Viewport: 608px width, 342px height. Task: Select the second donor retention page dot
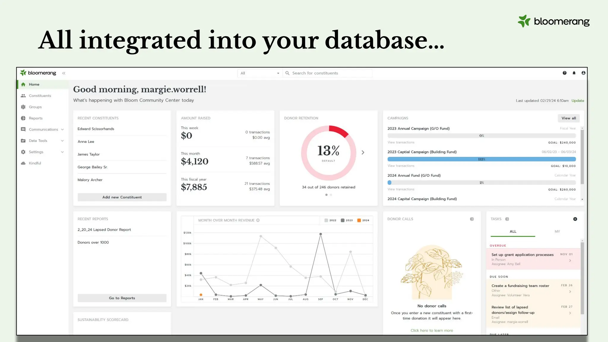[x=331, y=195]
